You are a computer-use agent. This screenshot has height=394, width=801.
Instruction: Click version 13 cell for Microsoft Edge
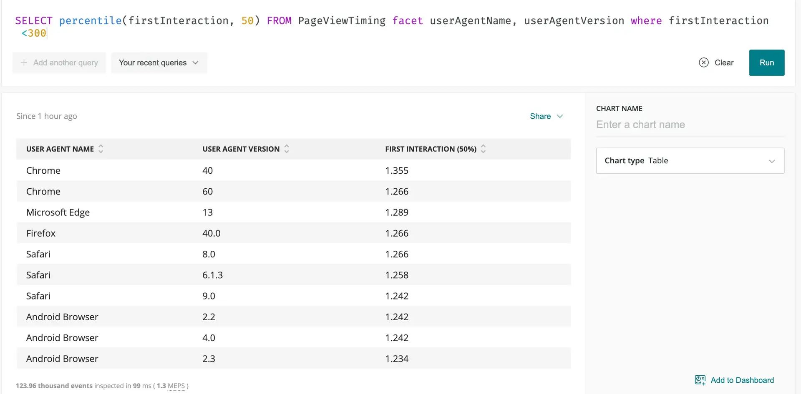click(x=207, y=212)
